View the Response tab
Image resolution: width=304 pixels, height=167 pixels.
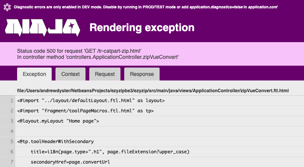[142, 74]
